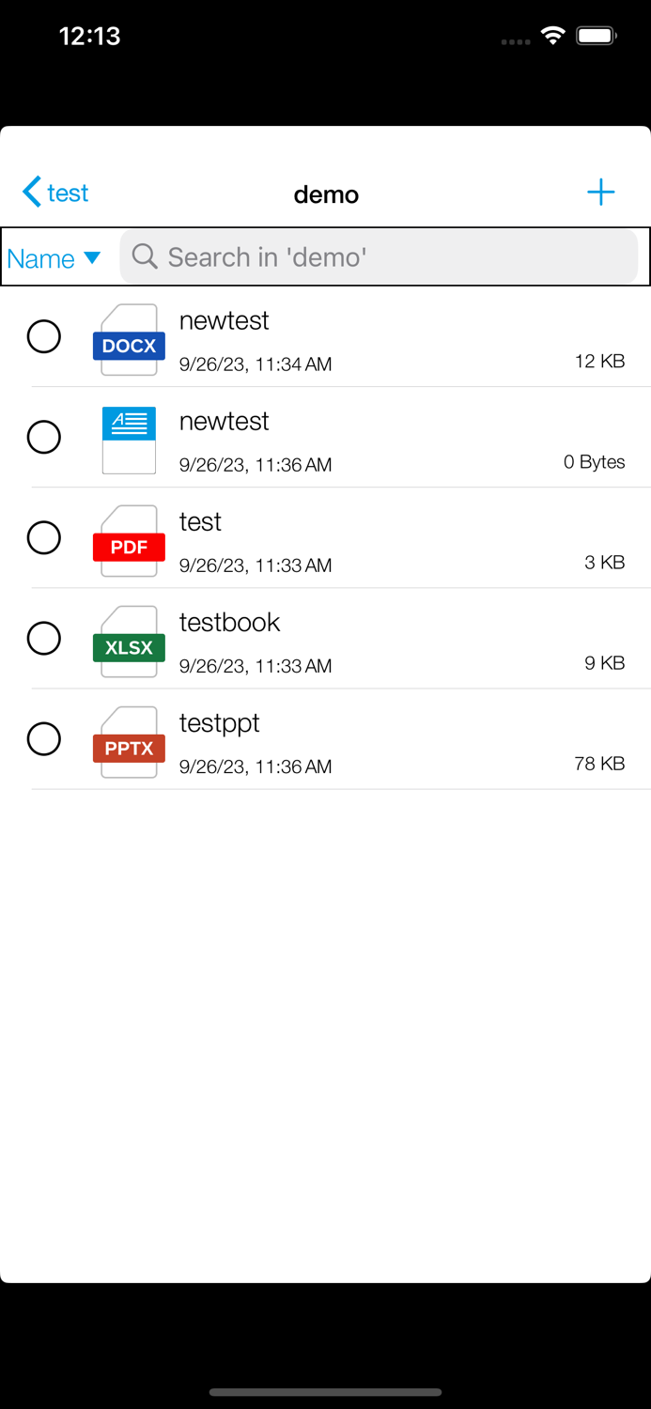Tap the XLSX icon for testbook
Viewport: 651px width, 1409px height.
click(129, 641)
